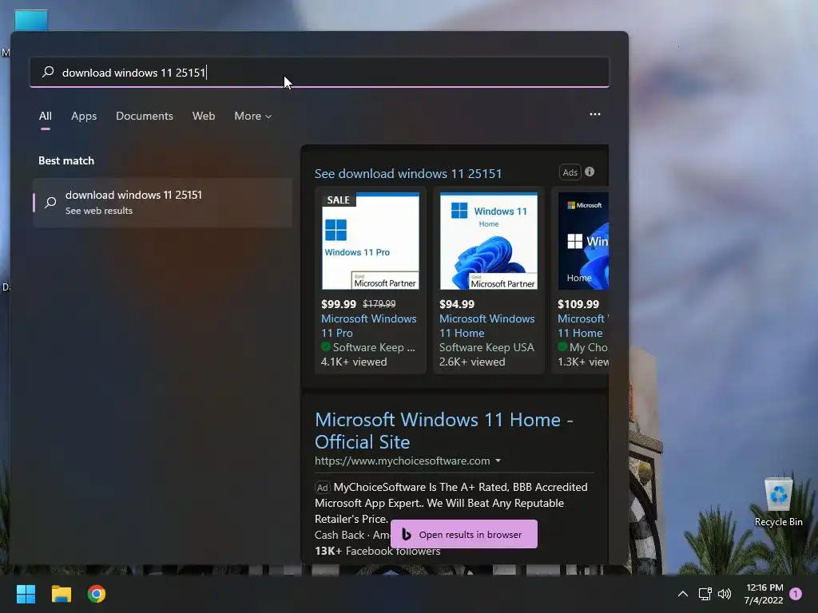The height and width of the screenshot is (613, 818).
Task: Click '13K+ Facebook followers' text
Action: coord(378,551)
